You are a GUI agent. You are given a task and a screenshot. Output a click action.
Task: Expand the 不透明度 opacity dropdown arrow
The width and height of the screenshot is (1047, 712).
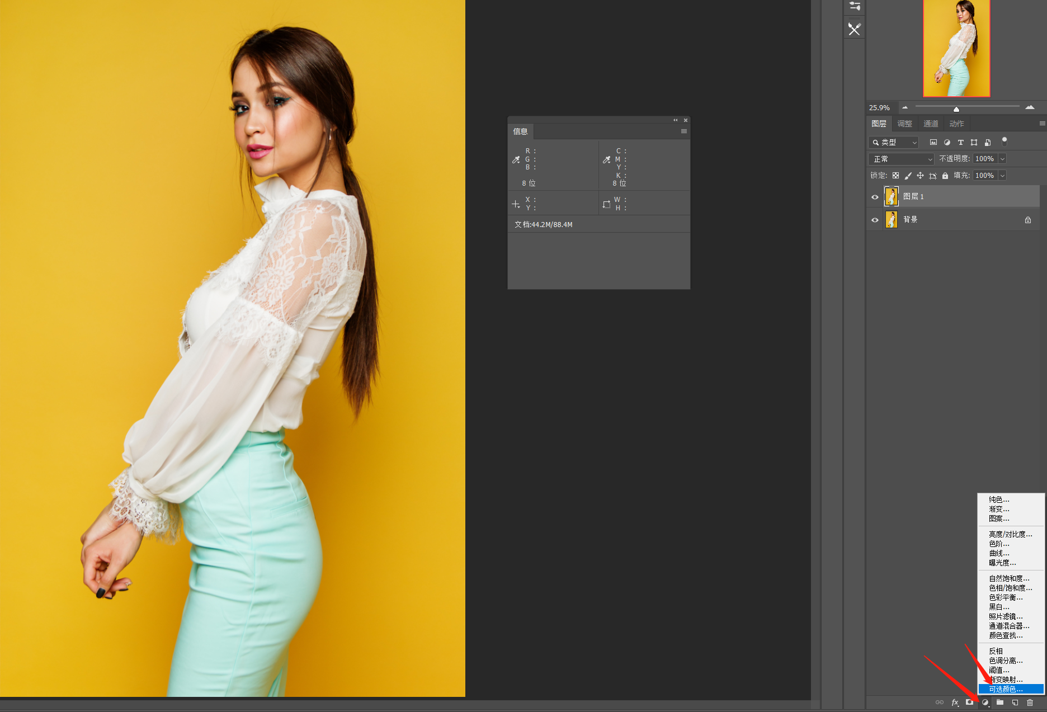[x=1002, y=159]
